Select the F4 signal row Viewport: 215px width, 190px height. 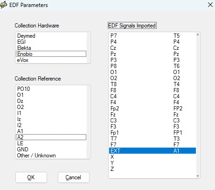tap(153, 102)
